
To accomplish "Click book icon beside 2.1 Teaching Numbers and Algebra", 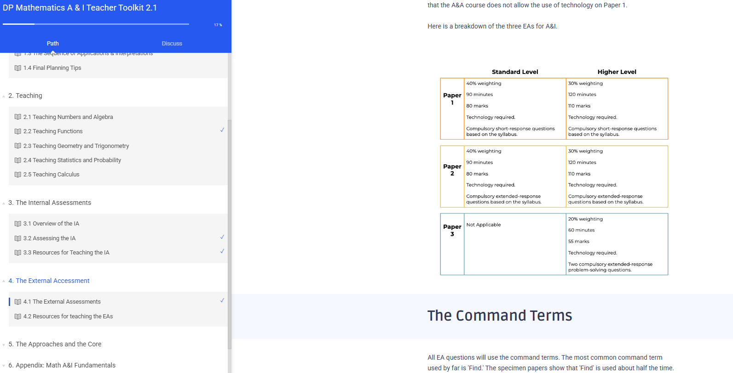I will click(x=17, y=117).
